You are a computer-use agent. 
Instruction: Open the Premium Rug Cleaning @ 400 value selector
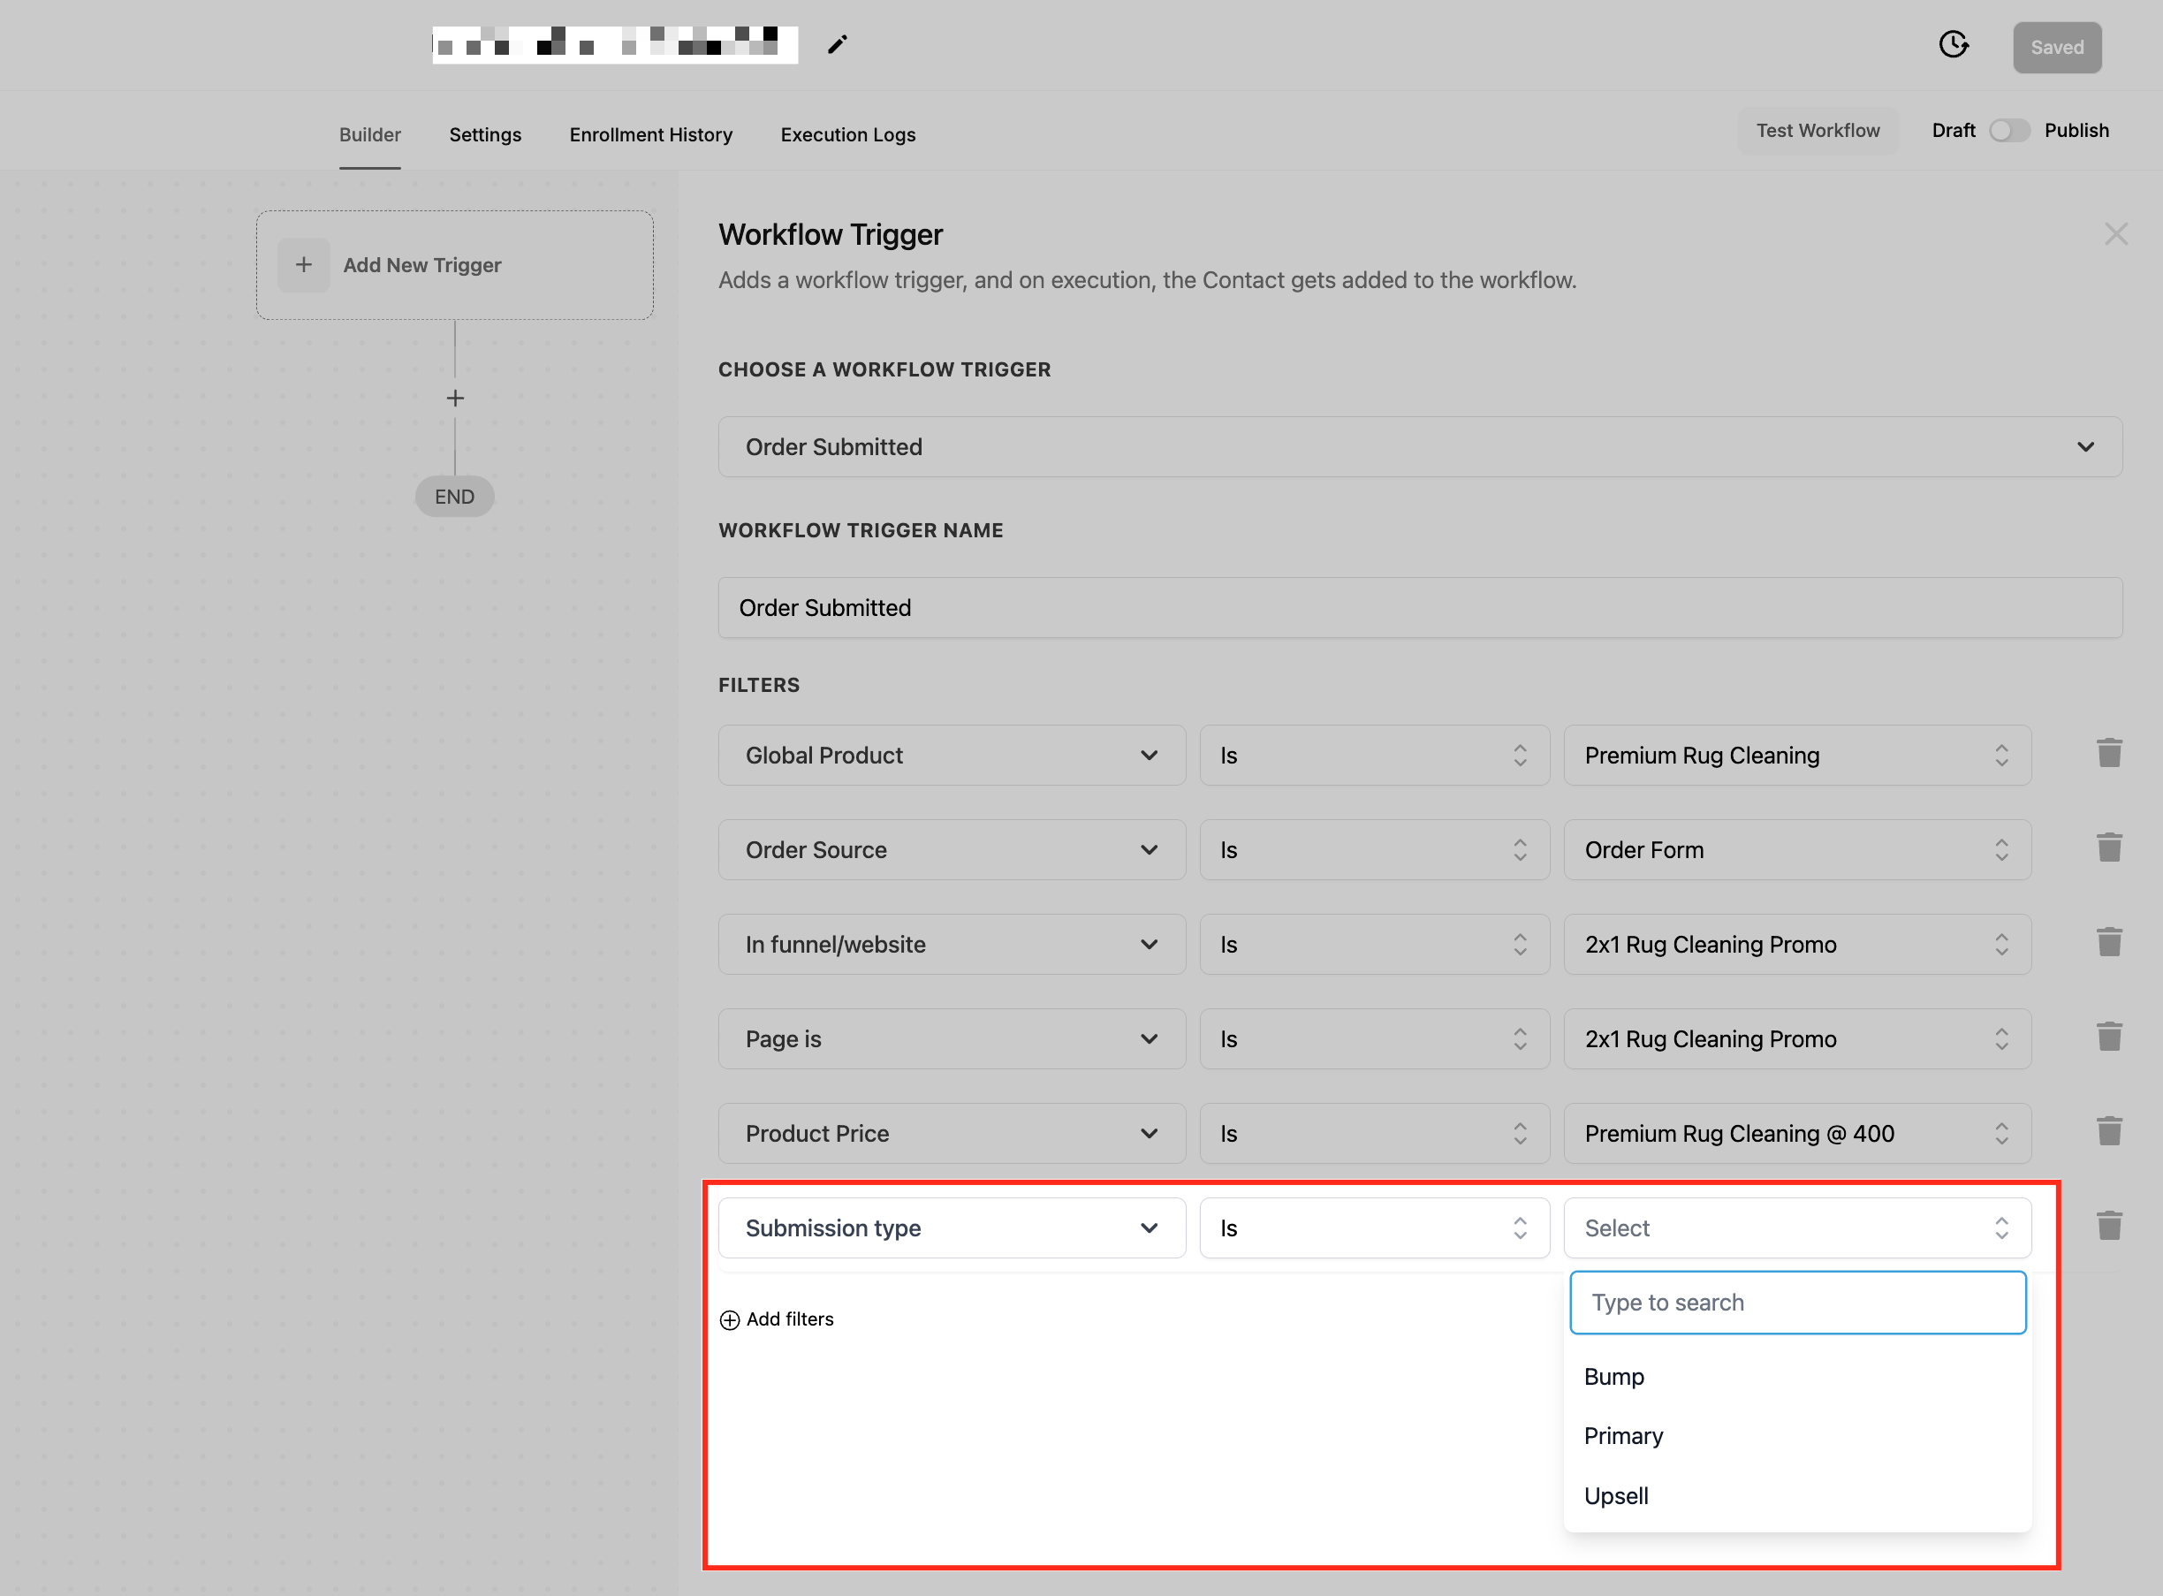click(x=1797, y=1133)
